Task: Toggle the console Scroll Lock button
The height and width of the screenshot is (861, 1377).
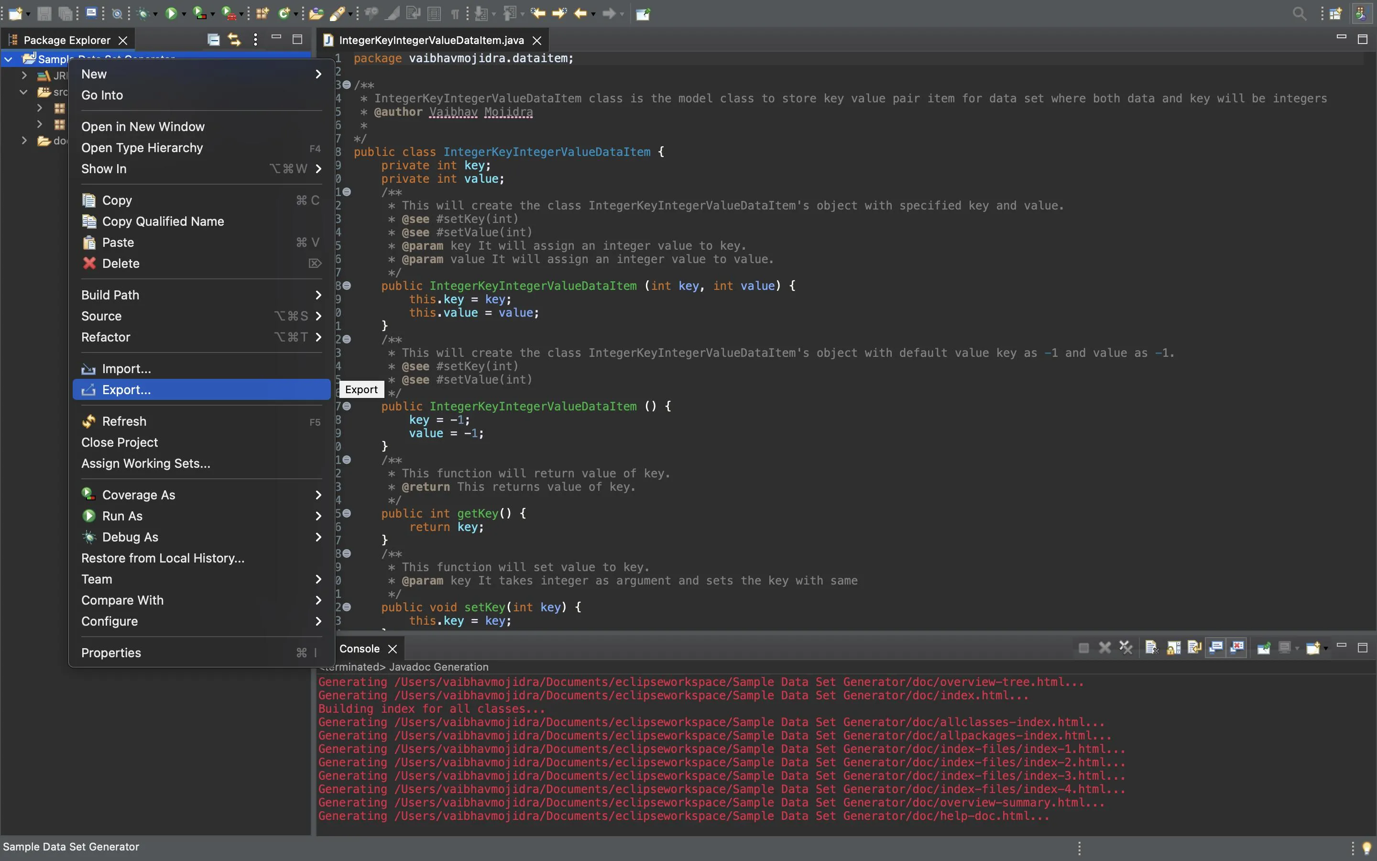Action: pos(1173,648)
